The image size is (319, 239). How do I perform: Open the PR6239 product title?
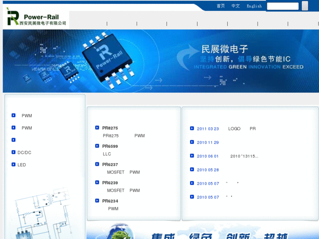click(x=110, y=183)
